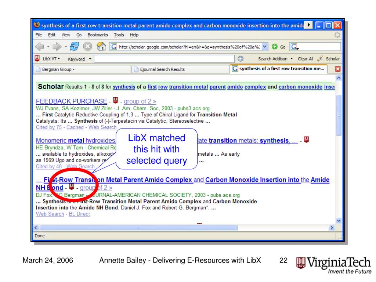Open the Edit menu
The width and height of the screenshot is (376, 282).
[51, 35]
